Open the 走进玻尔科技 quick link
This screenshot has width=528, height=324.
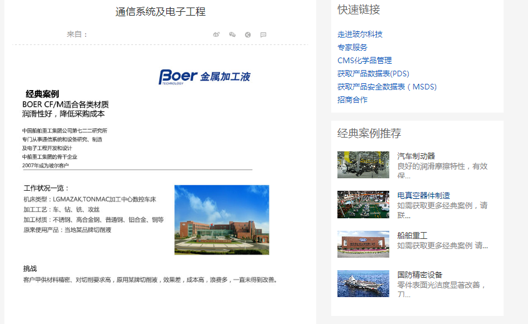[360, 34]
